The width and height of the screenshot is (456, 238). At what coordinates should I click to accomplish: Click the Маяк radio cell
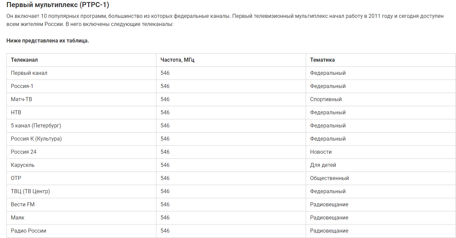click(81, 218)
